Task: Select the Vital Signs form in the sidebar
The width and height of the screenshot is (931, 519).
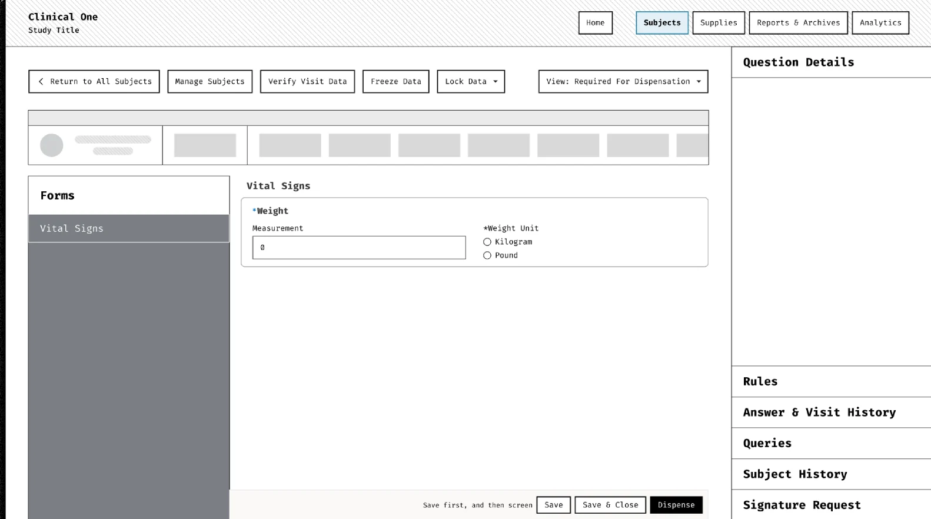Action: point(129,228)
